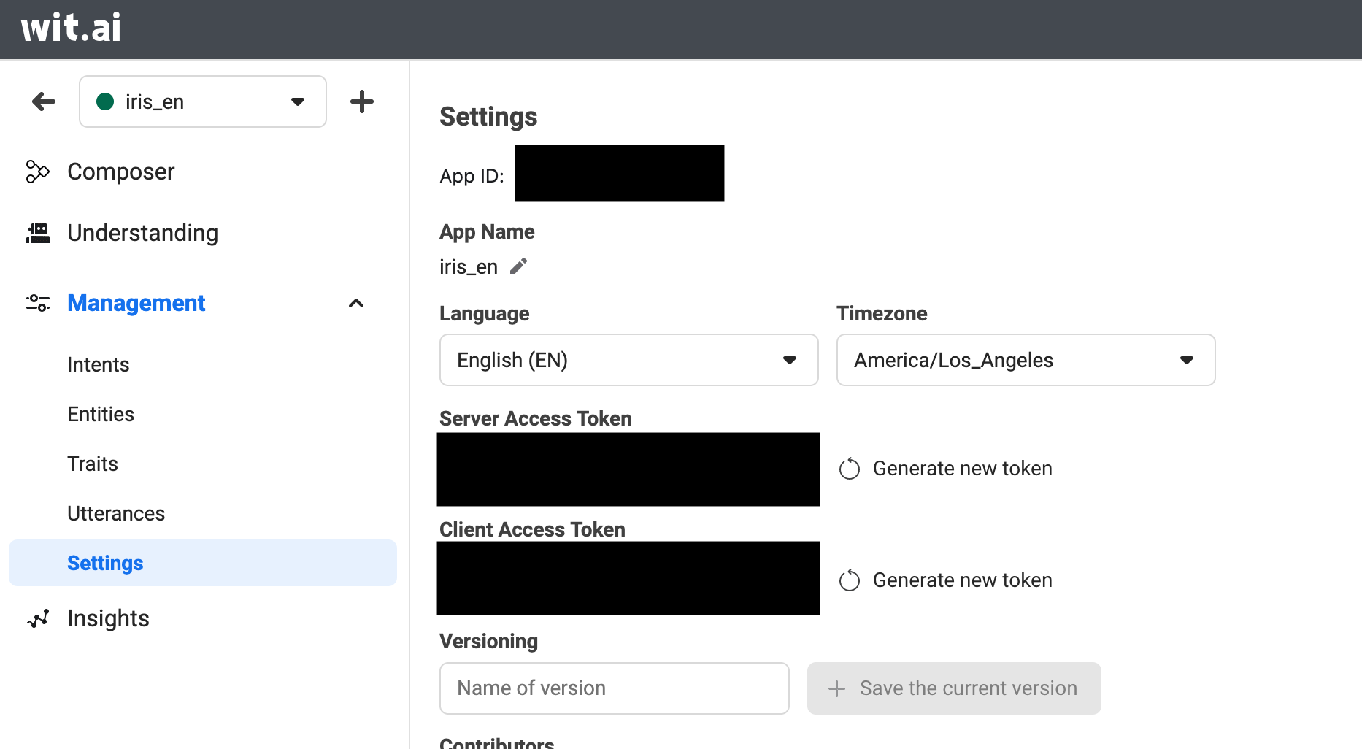Select Traits in Management menu
Screen dimensions: 1362x749
(93, 464)
